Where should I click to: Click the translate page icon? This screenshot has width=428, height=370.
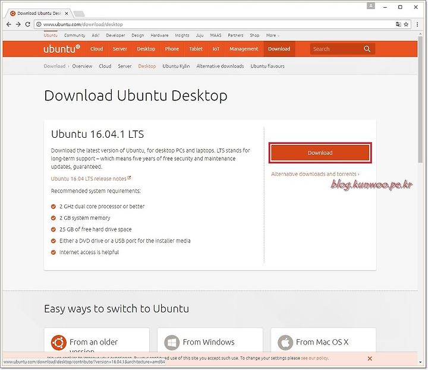point(398,24)
